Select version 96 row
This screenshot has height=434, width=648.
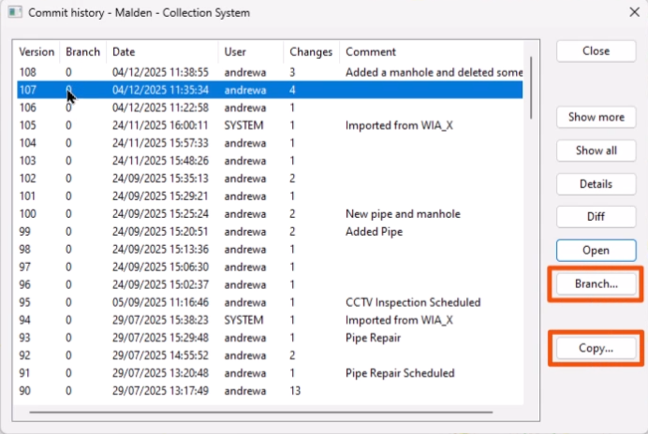[270, 285]
